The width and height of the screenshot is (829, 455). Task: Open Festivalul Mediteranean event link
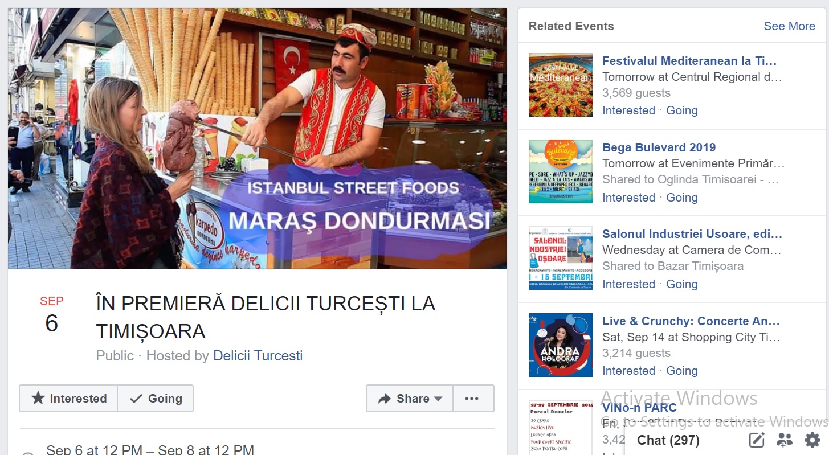click(689, 61)
